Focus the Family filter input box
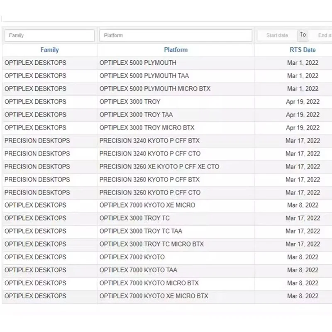 point(49,35)
